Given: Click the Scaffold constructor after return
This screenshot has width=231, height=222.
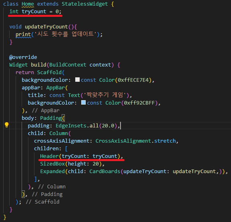Looking at the screenshot, I should coord(49,73).
